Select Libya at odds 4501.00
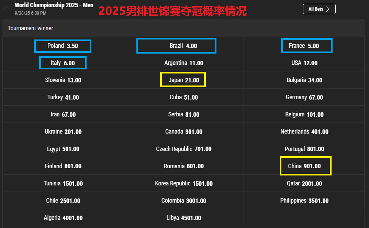Screen dimensions: 369x228 tap(183, 218)
